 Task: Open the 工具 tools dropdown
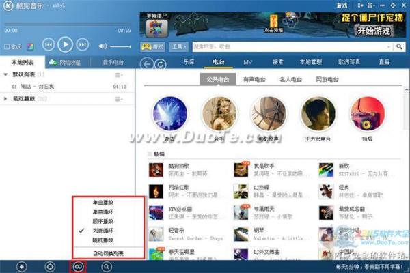tap(179, 47)
